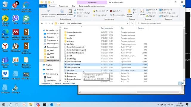191x107 pixels.
Task: Open lpp_00001 folder in navigation pane
Action: 50,54
